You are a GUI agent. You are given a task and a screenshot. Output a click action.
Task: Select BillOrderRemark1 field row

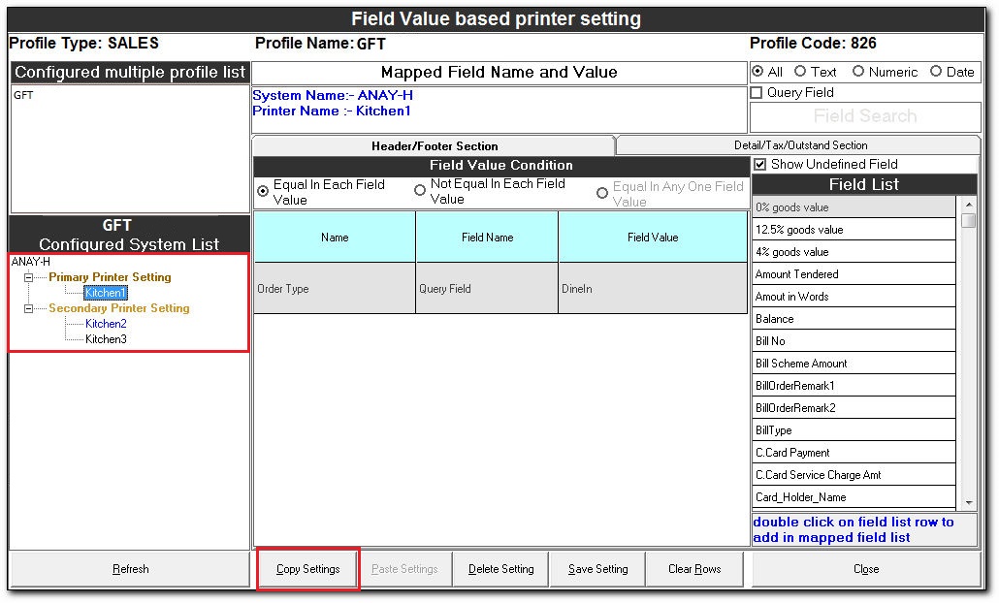854,385
